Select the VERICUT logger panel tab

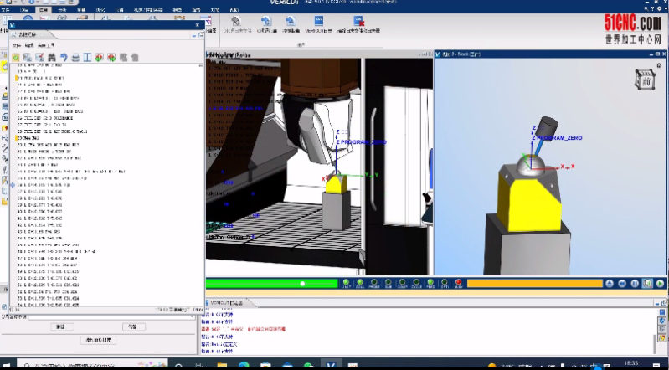(x=226, y=301)
